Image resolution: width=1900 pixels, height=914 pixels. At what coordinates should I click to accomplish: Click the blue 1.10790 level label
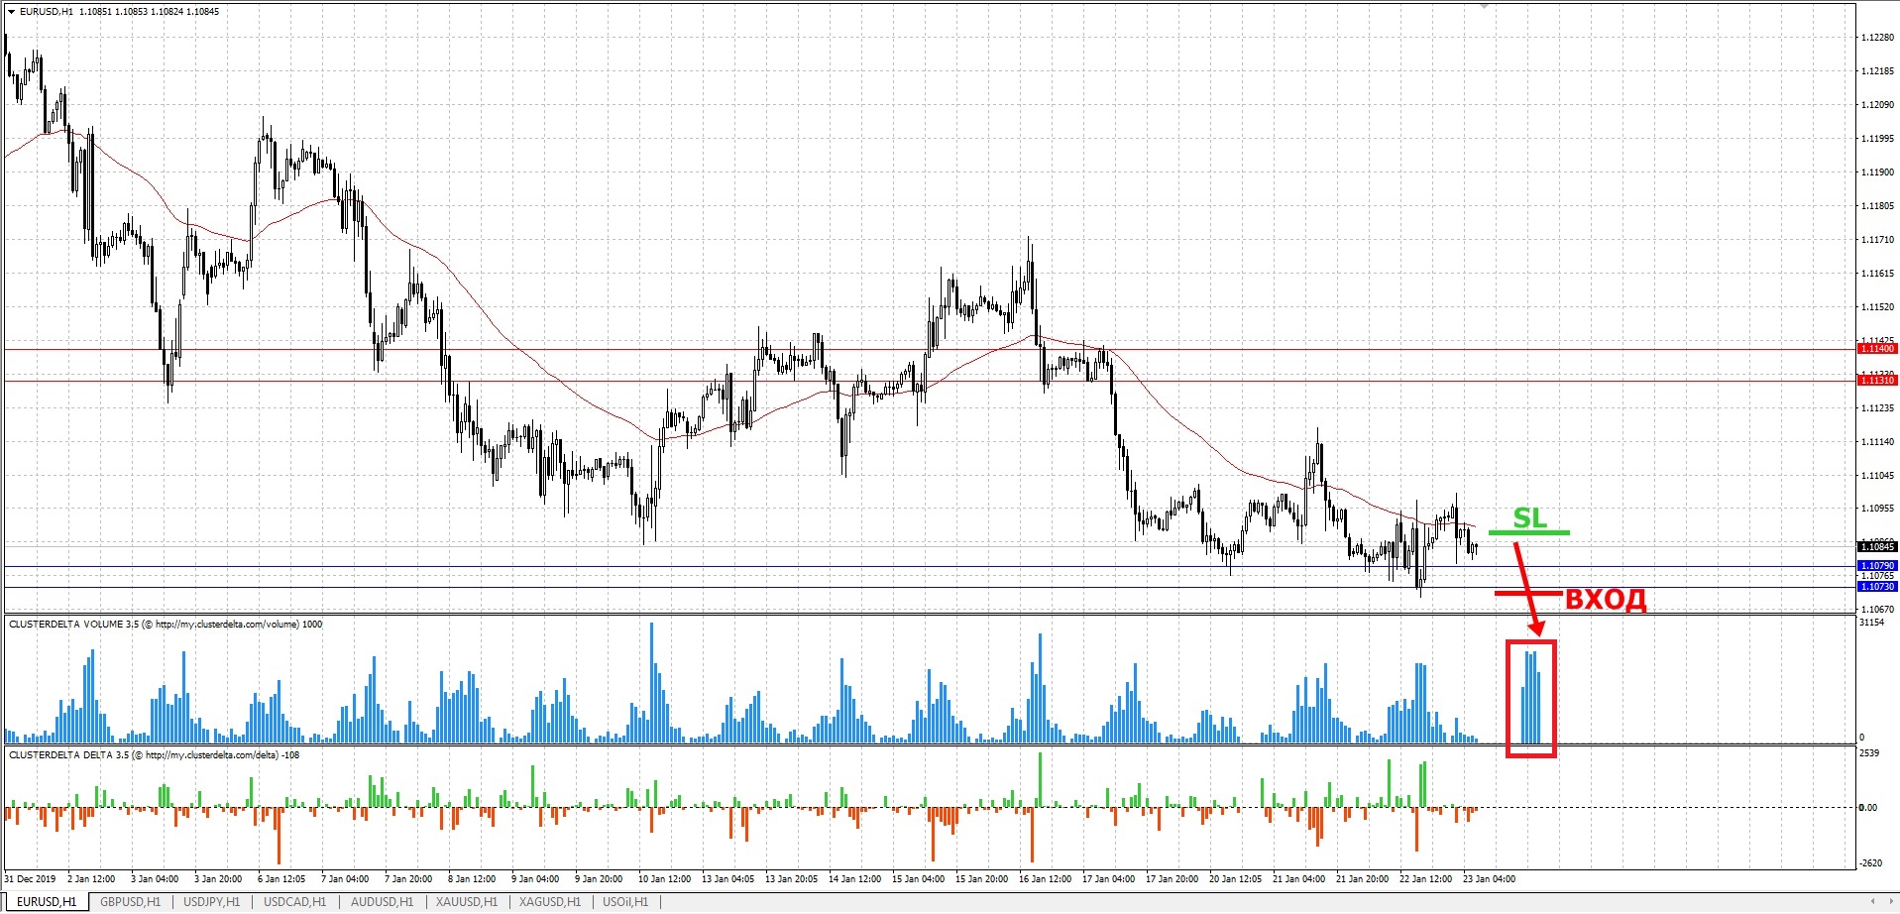tap(1876, 566)
